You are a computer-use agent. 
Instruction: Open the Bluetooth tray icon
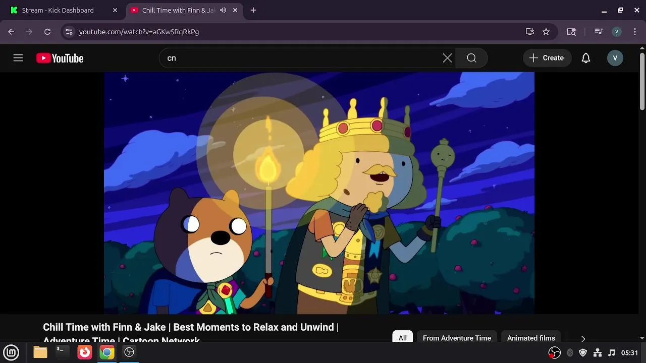coord(570,353)
